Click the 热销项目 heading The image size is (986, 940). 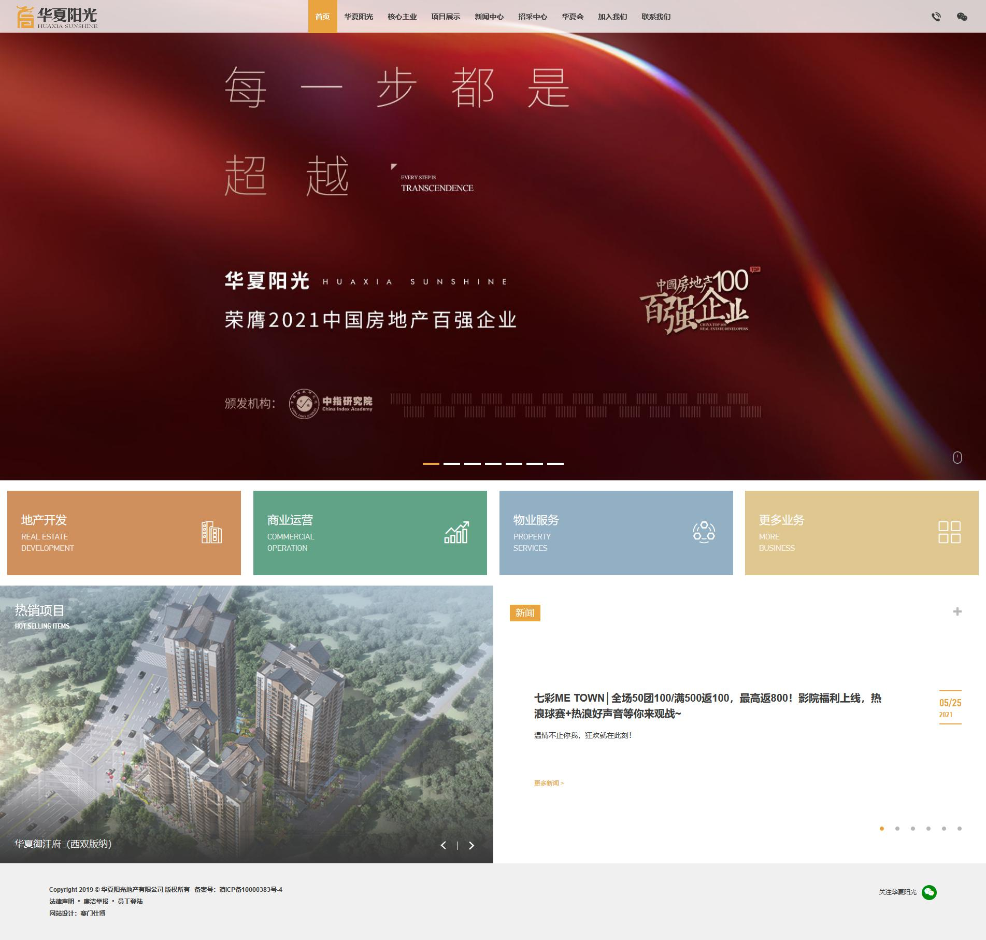39,610
